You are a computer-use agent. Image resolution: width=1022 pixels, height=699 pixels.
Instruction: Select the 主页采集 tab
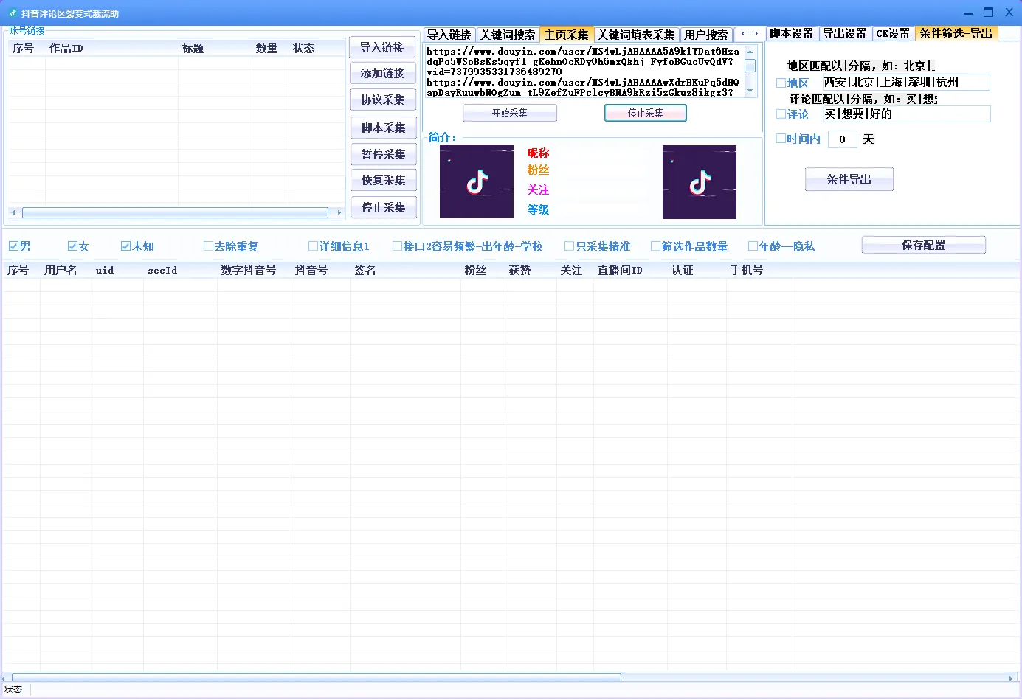click(567, 35)
